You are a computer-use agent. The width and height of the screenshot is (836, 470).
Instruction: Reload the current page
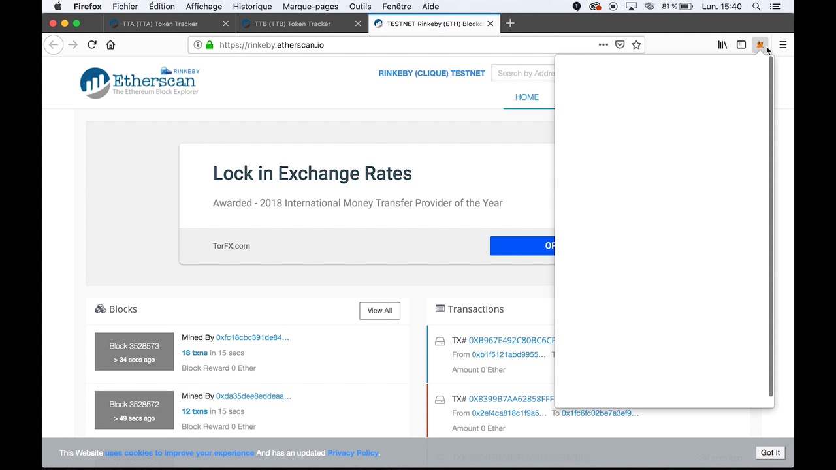coord(92,45)
